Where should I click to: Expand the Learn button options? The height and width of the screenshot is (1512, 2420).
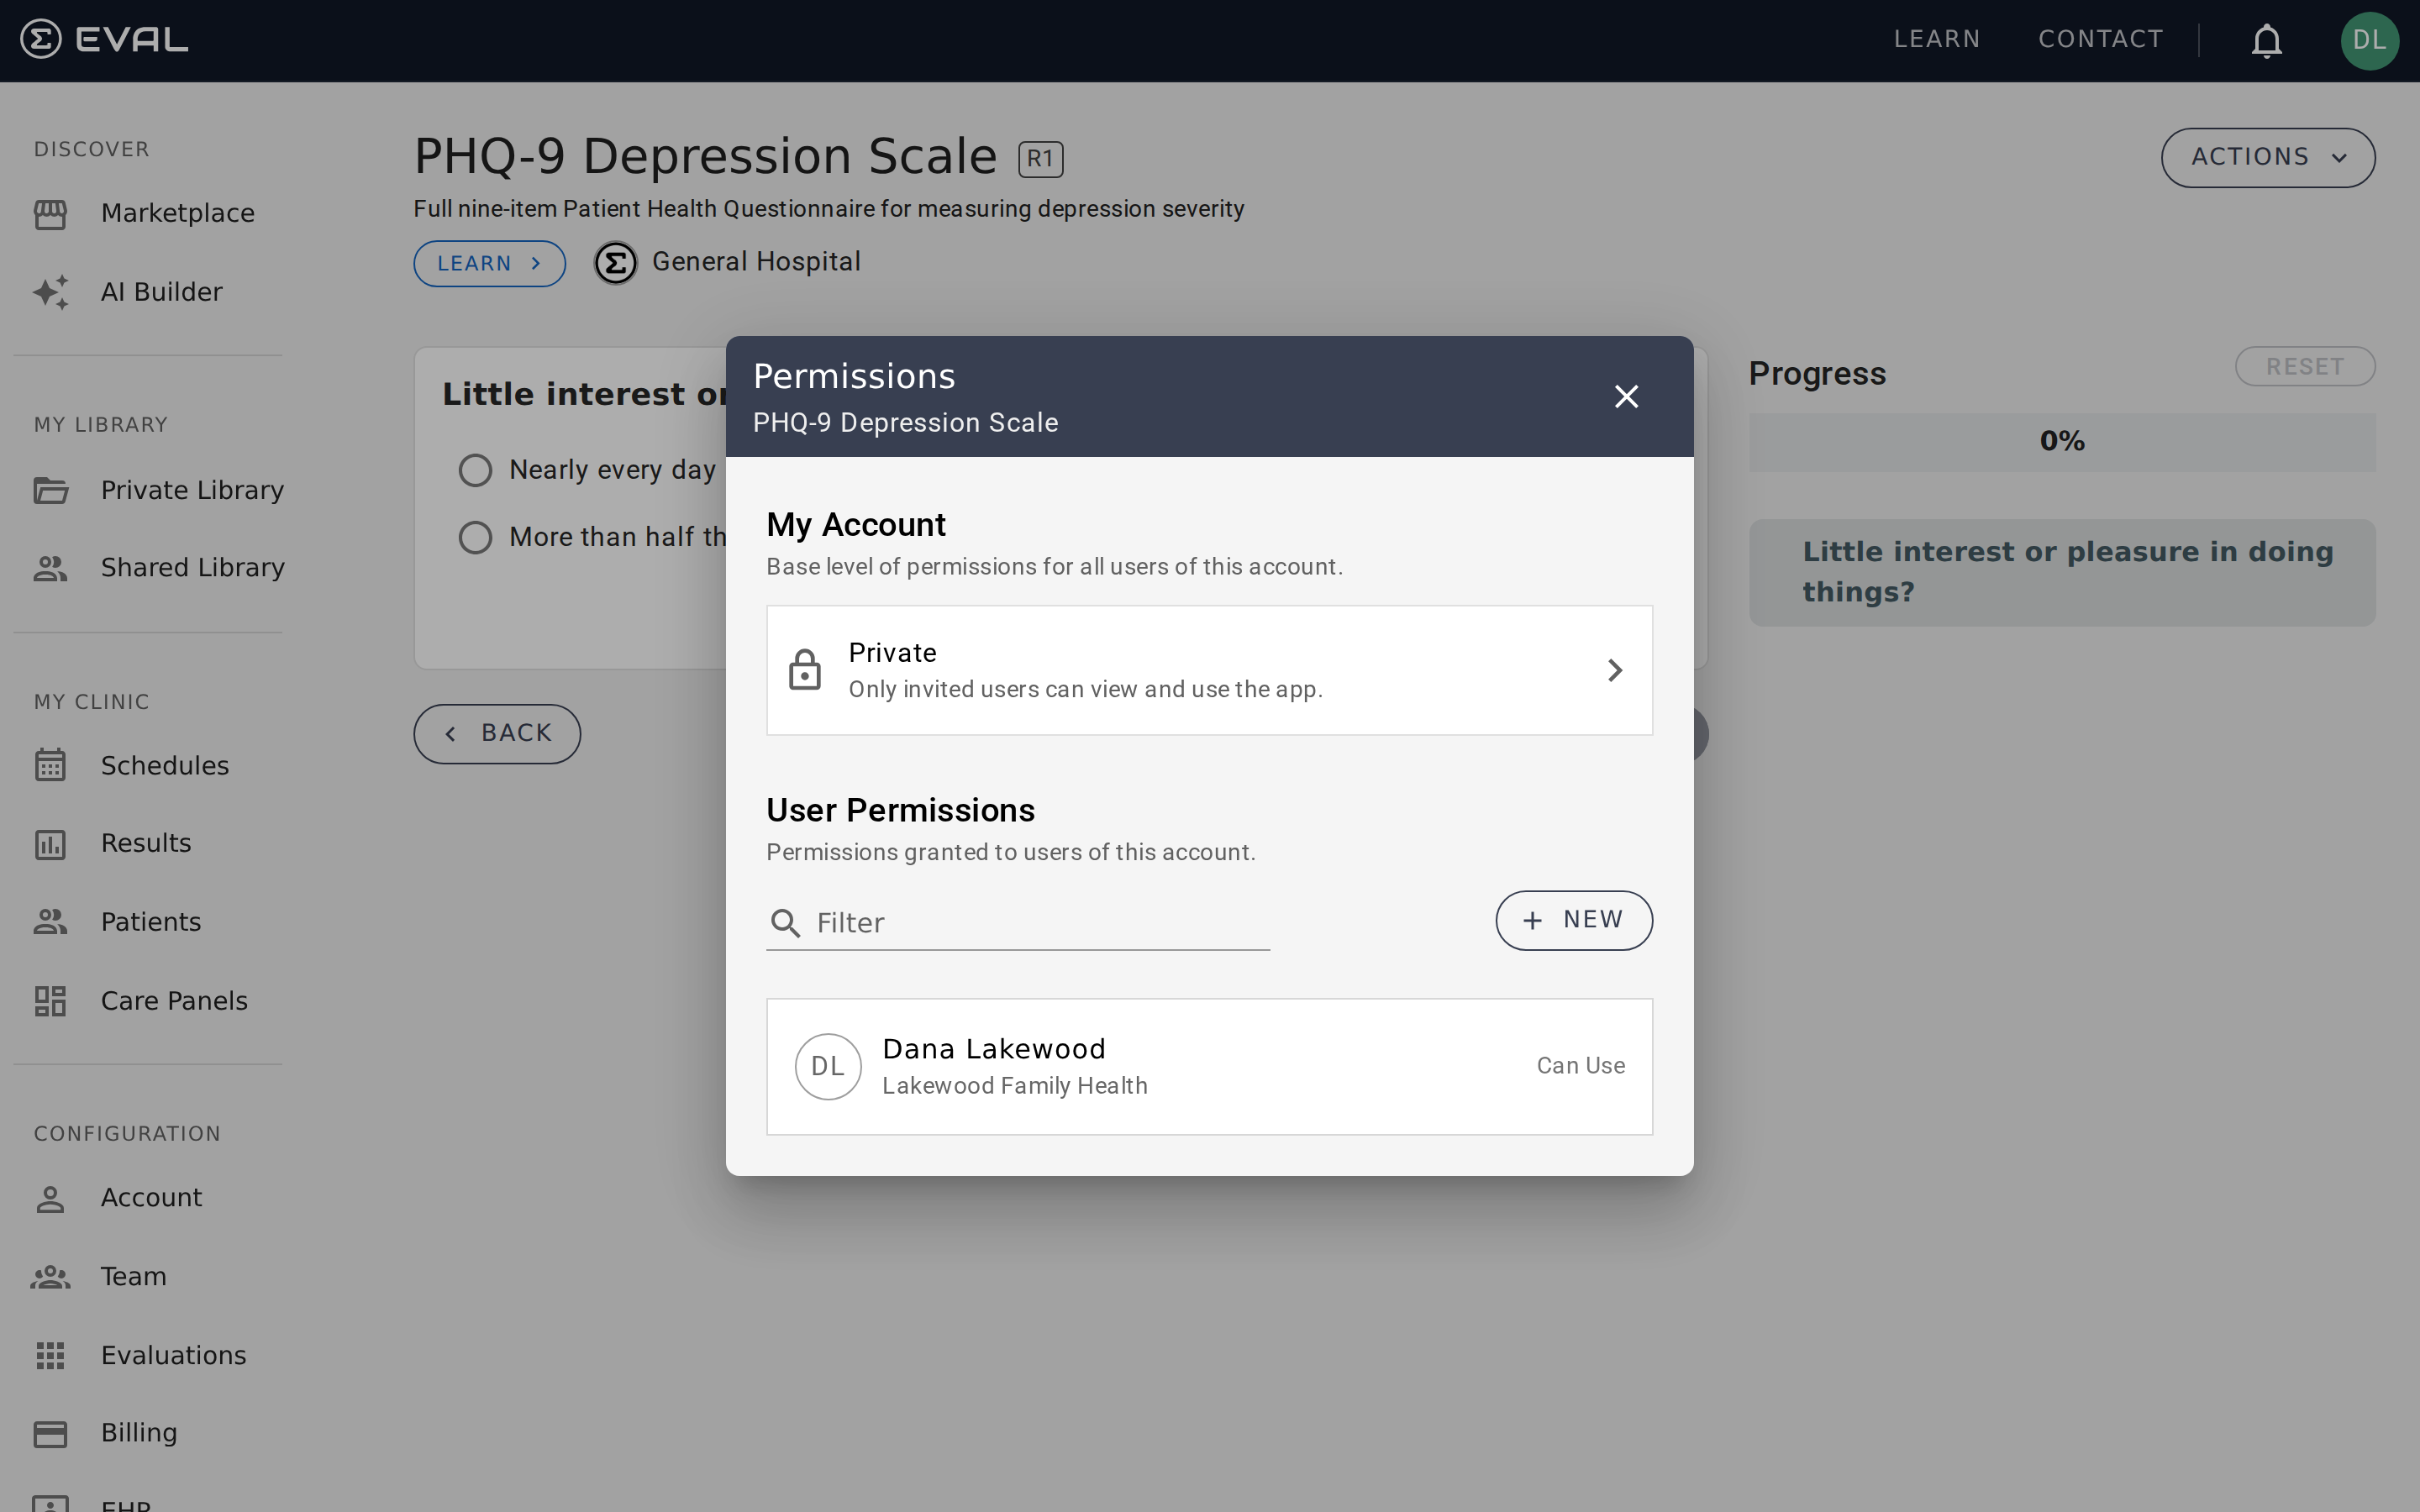pos(489,263)
